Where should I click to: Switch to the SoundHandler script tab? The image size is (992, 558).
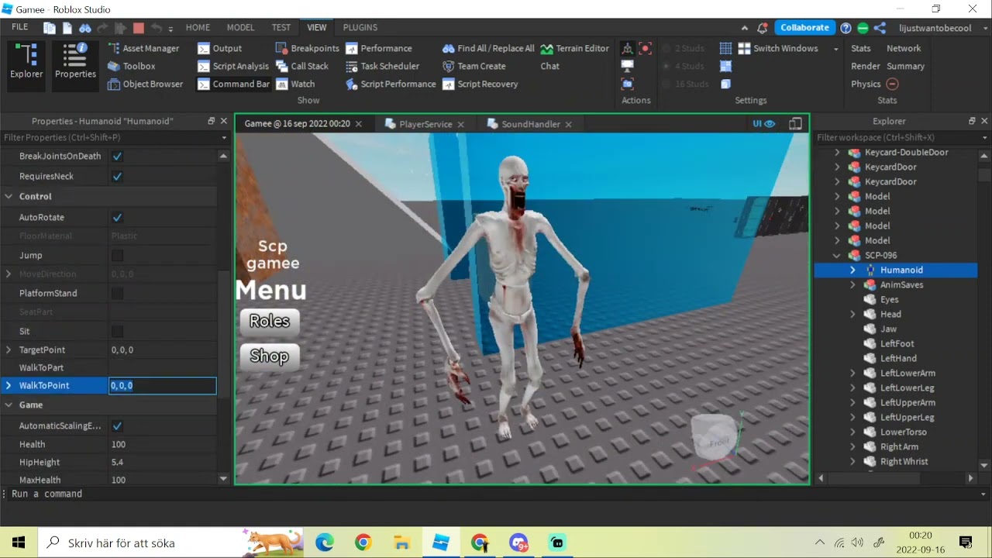coord(530,124)
